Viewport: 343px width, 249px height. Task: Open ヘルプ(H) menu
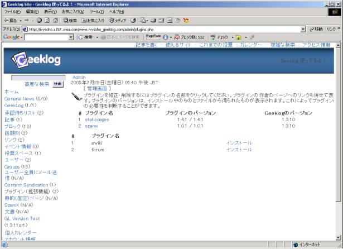click(x=117, y=12)
